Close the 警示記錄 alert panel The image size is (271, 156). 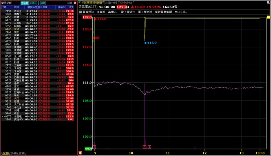75,3
